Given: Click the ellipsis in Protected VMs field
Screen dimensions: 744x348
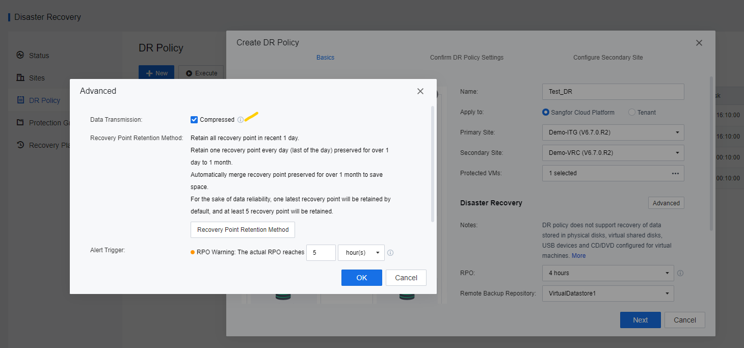Looking at the screenshot, I should 675,173.
